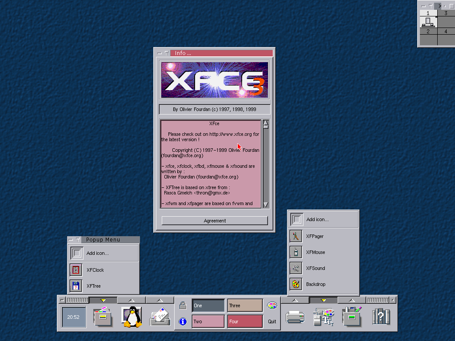This screenshot has width=455, height=341.
Task: Launch the file drawer icon beside the clock
Action: [103, 316]
